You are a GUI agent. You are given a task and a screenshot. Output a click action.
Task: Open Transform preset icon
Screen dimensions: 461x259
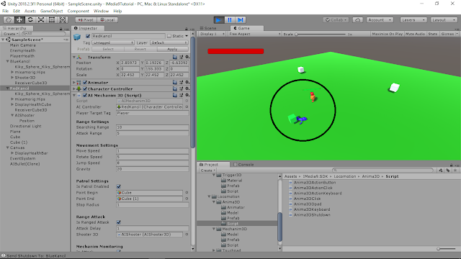tap(181, 57)
